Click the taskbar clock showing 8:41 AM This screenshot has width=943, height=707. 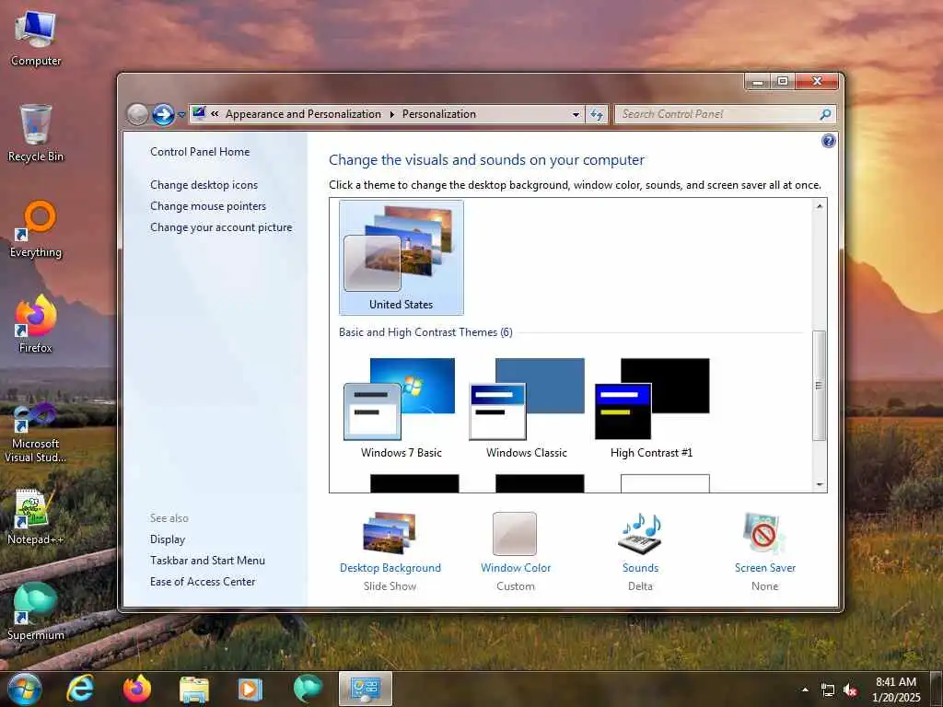[896, 690]
